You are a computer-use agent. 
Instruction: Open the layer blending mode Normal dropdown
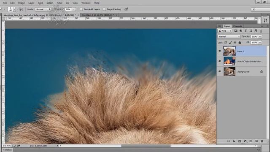(x=229, y=37)
